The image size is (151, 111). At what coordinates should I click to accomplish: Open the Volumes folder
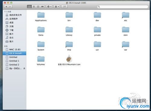click(41, 59)
